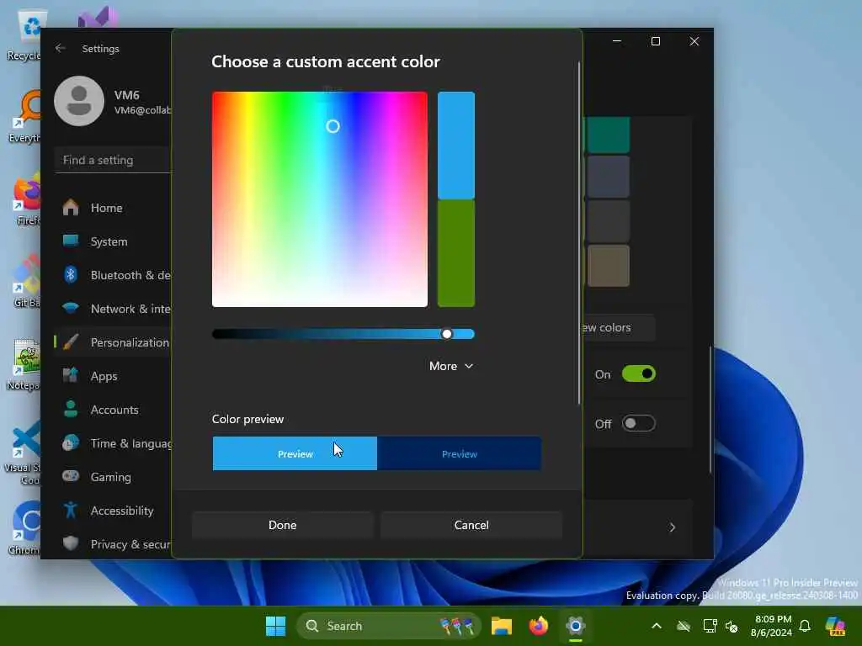
Task: Click the light blue Preview box
Action: click(x=295, y=453)
